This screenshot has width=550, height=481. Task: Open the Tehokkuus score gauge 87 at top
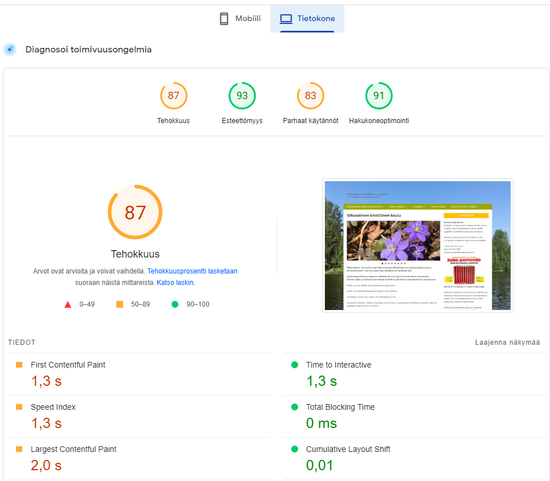pyautogui.click(x=174, y=96)
